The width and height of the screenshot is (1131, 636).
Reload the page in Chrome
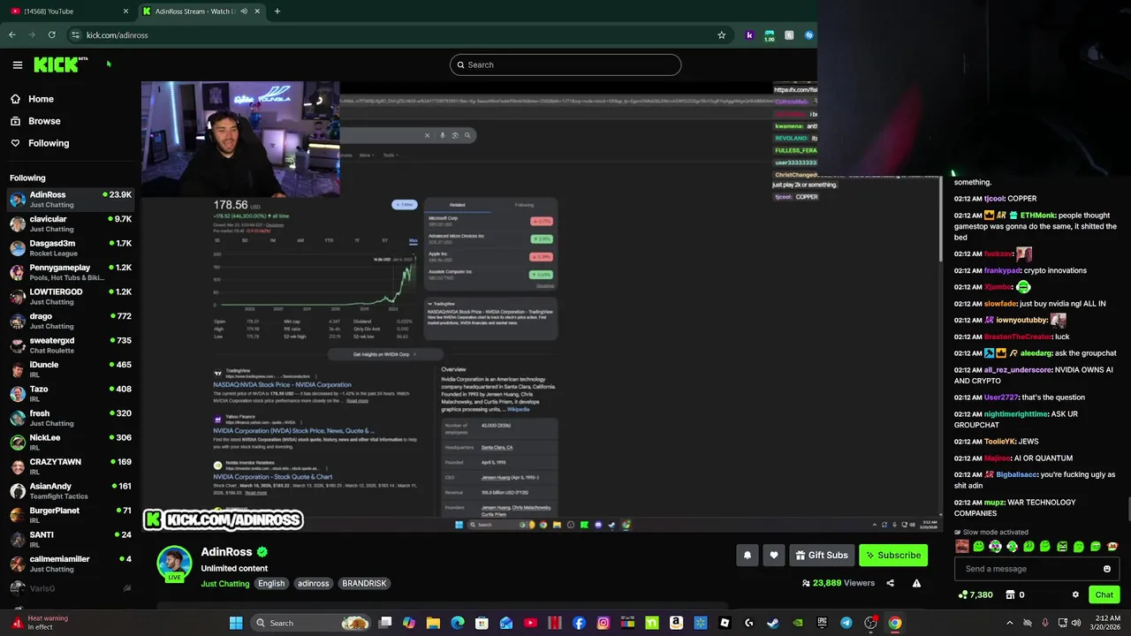[52, 35]
